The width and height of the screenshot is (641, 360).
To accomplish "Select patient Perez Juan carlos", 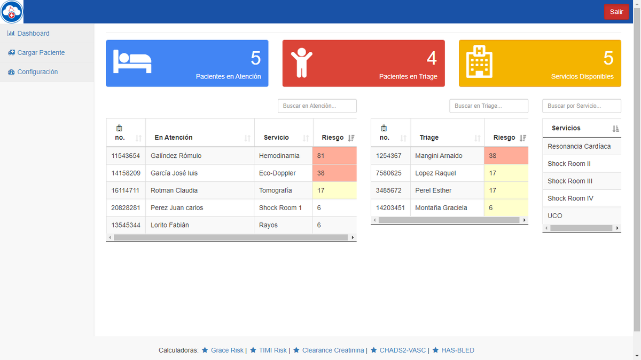I will (177, 207).
